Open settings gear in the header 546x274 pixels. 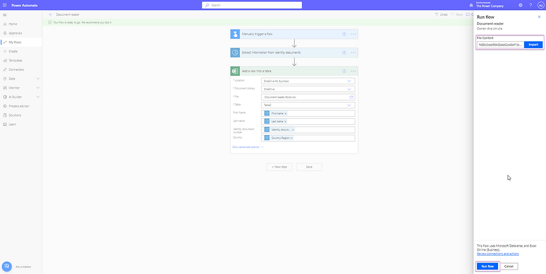pyautogui.click(x=520, y=5)
